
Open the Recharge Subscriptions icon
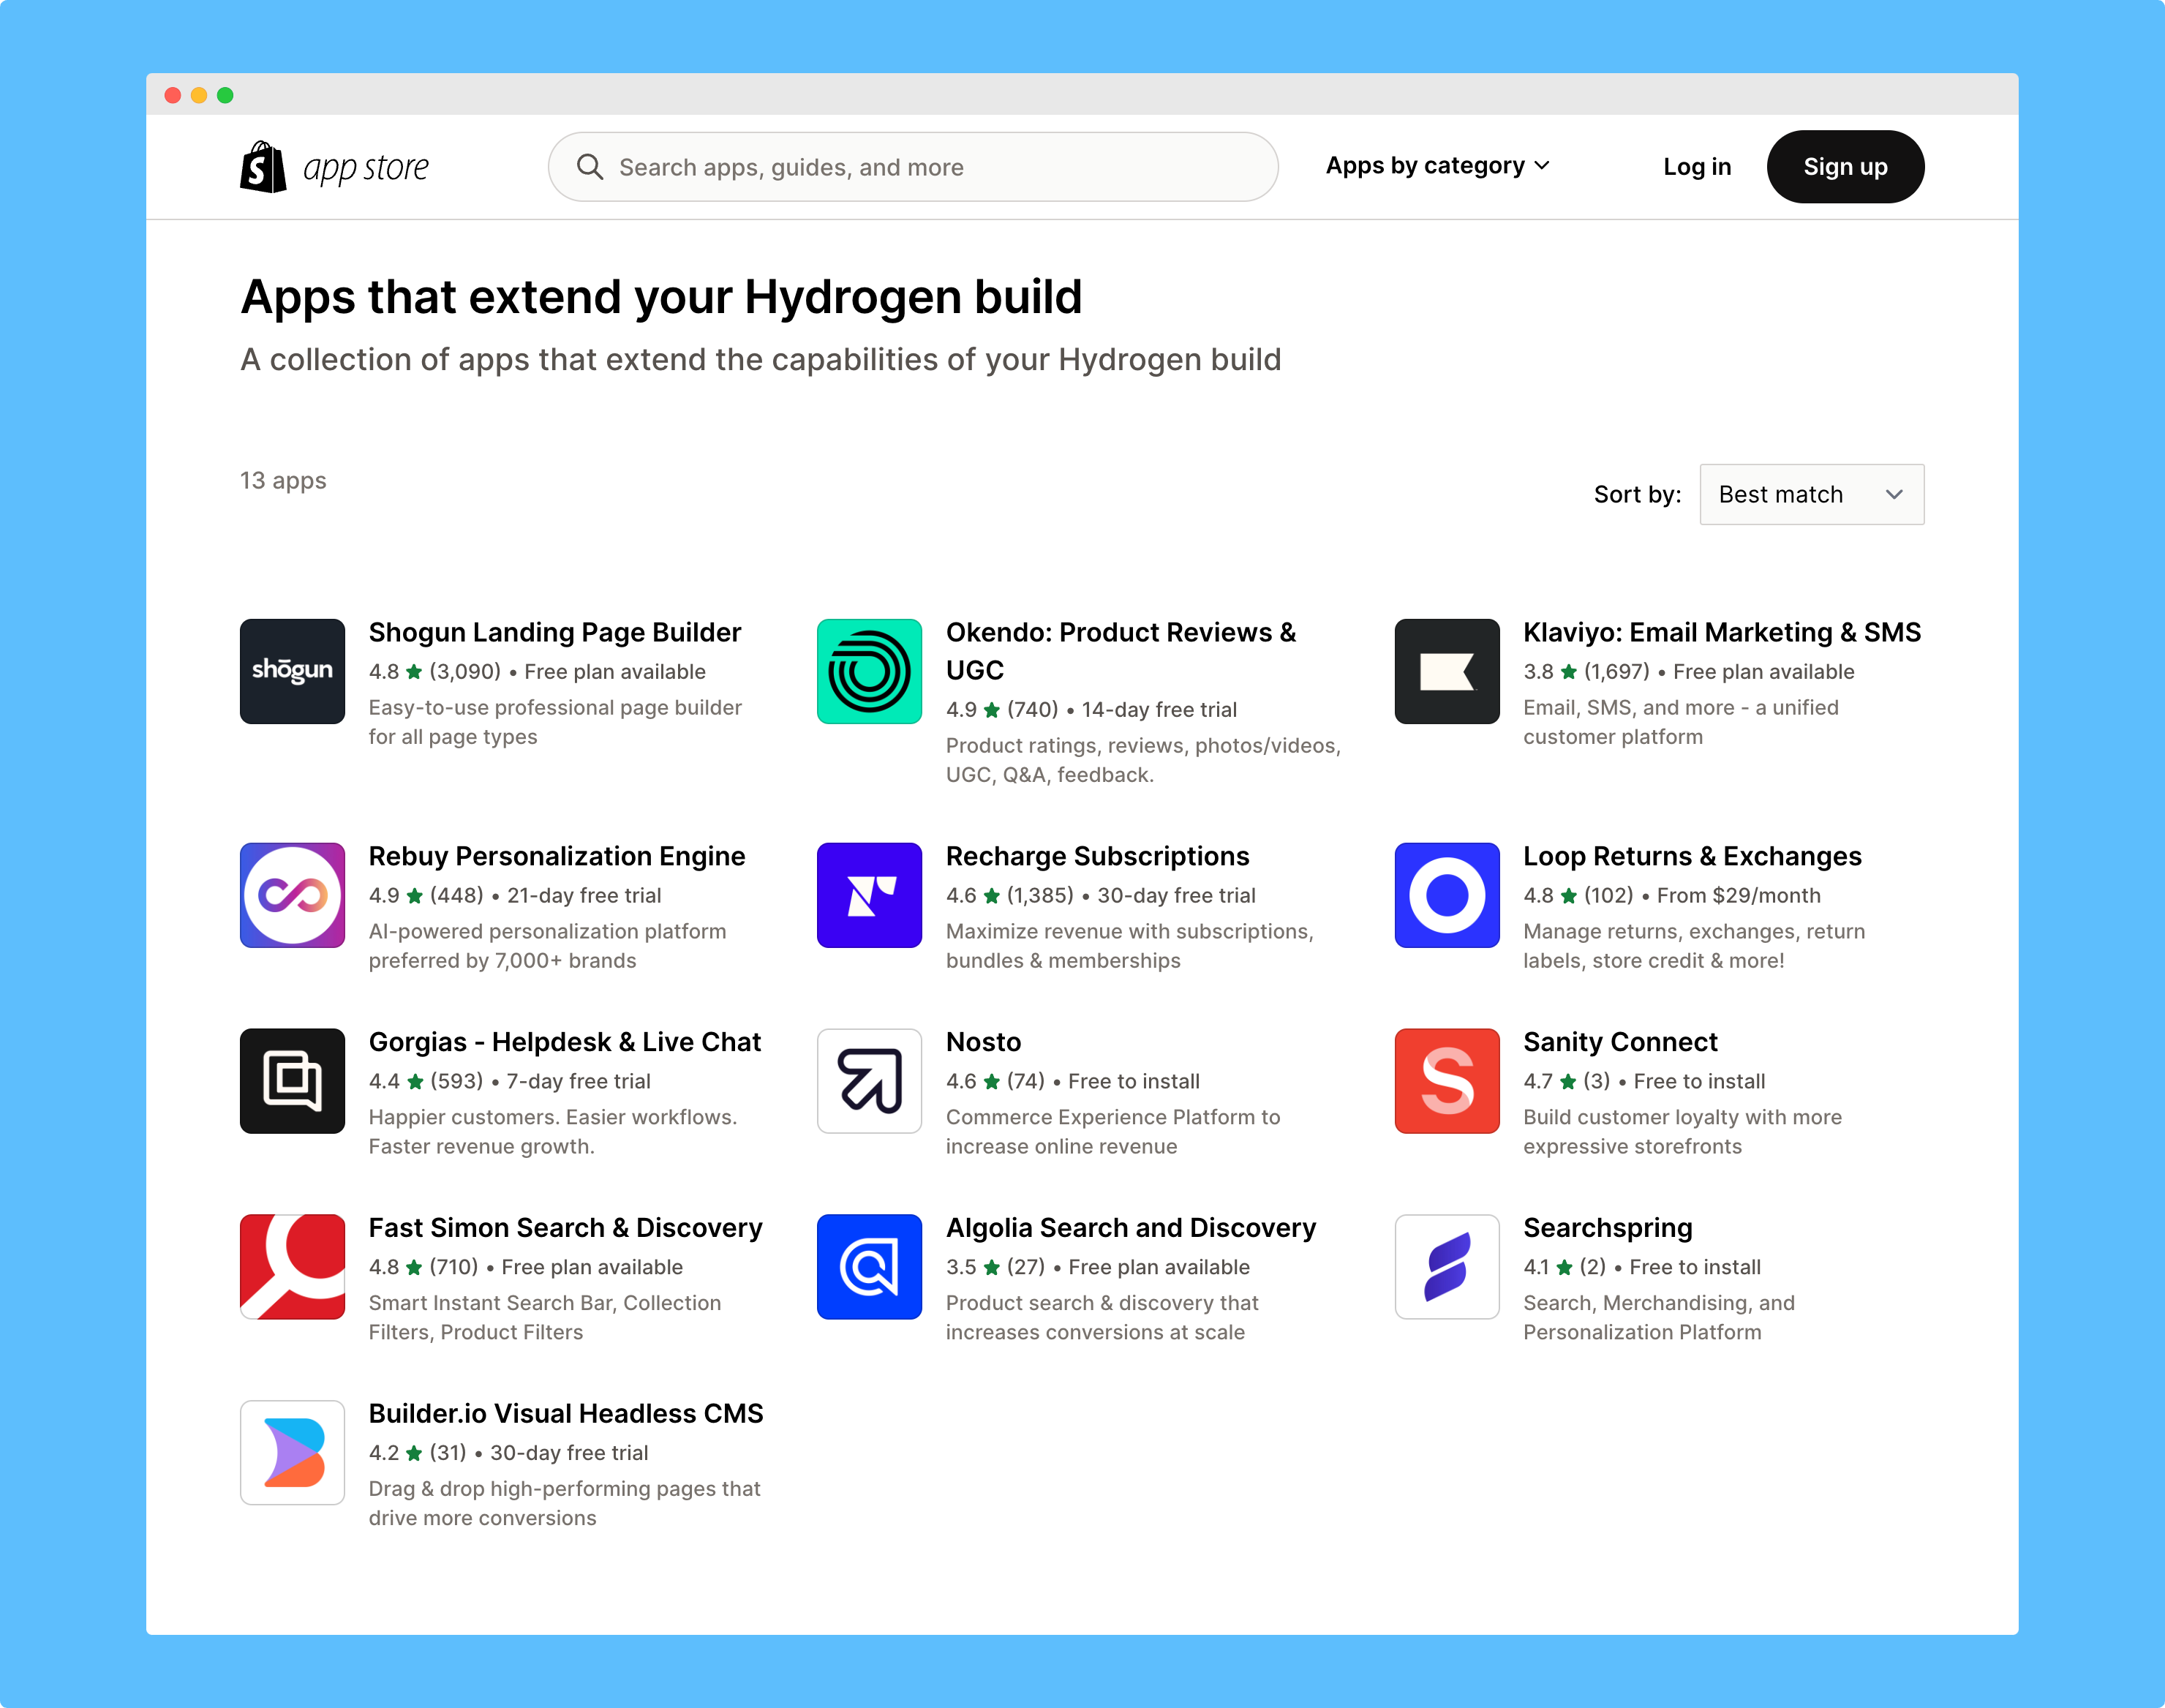coord(869,895)
